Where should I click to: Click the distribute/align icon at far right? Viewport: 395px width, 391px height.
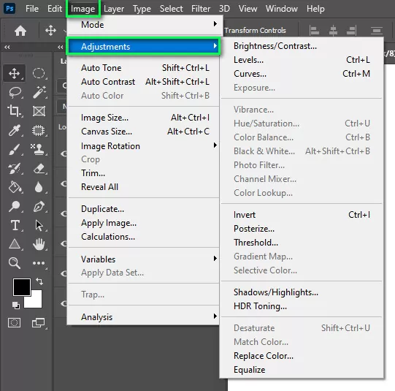pyautogui.click(x=376, y=31)
